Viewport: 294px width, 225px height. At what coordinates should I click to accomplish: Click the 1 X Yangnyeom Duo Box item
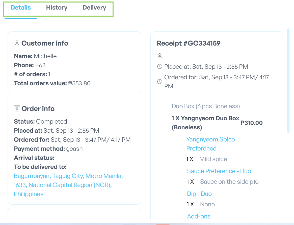[x=205, y=123]
